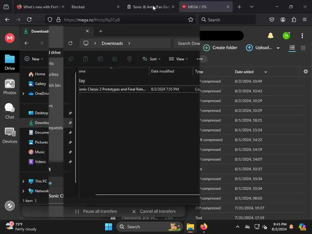Image resolution: width=312 pixels, height=234 pixels.
Task: Click Search Downloads box in Explorer
Action: click(x=187, y=43)
